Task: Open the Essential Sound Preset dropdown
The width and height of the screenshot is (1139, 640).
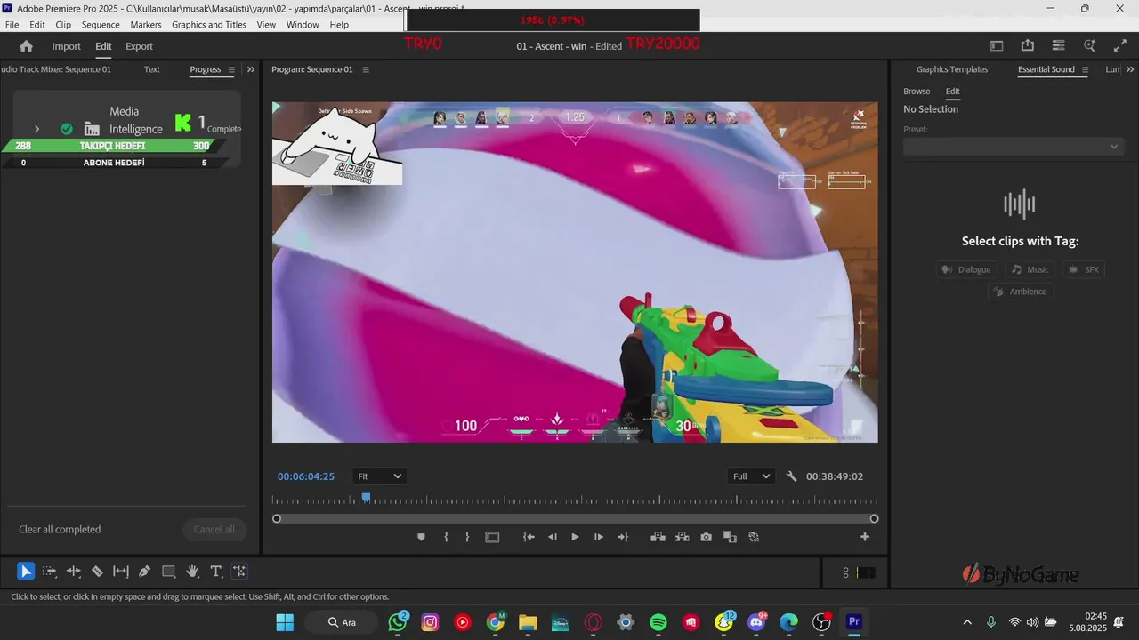Action: tap(1014, 147)
